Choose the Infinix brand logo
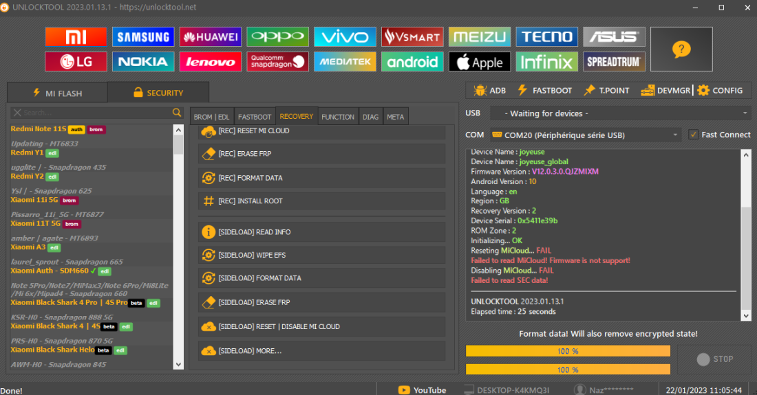The image size is (757, 395). (x=546, y=62)
